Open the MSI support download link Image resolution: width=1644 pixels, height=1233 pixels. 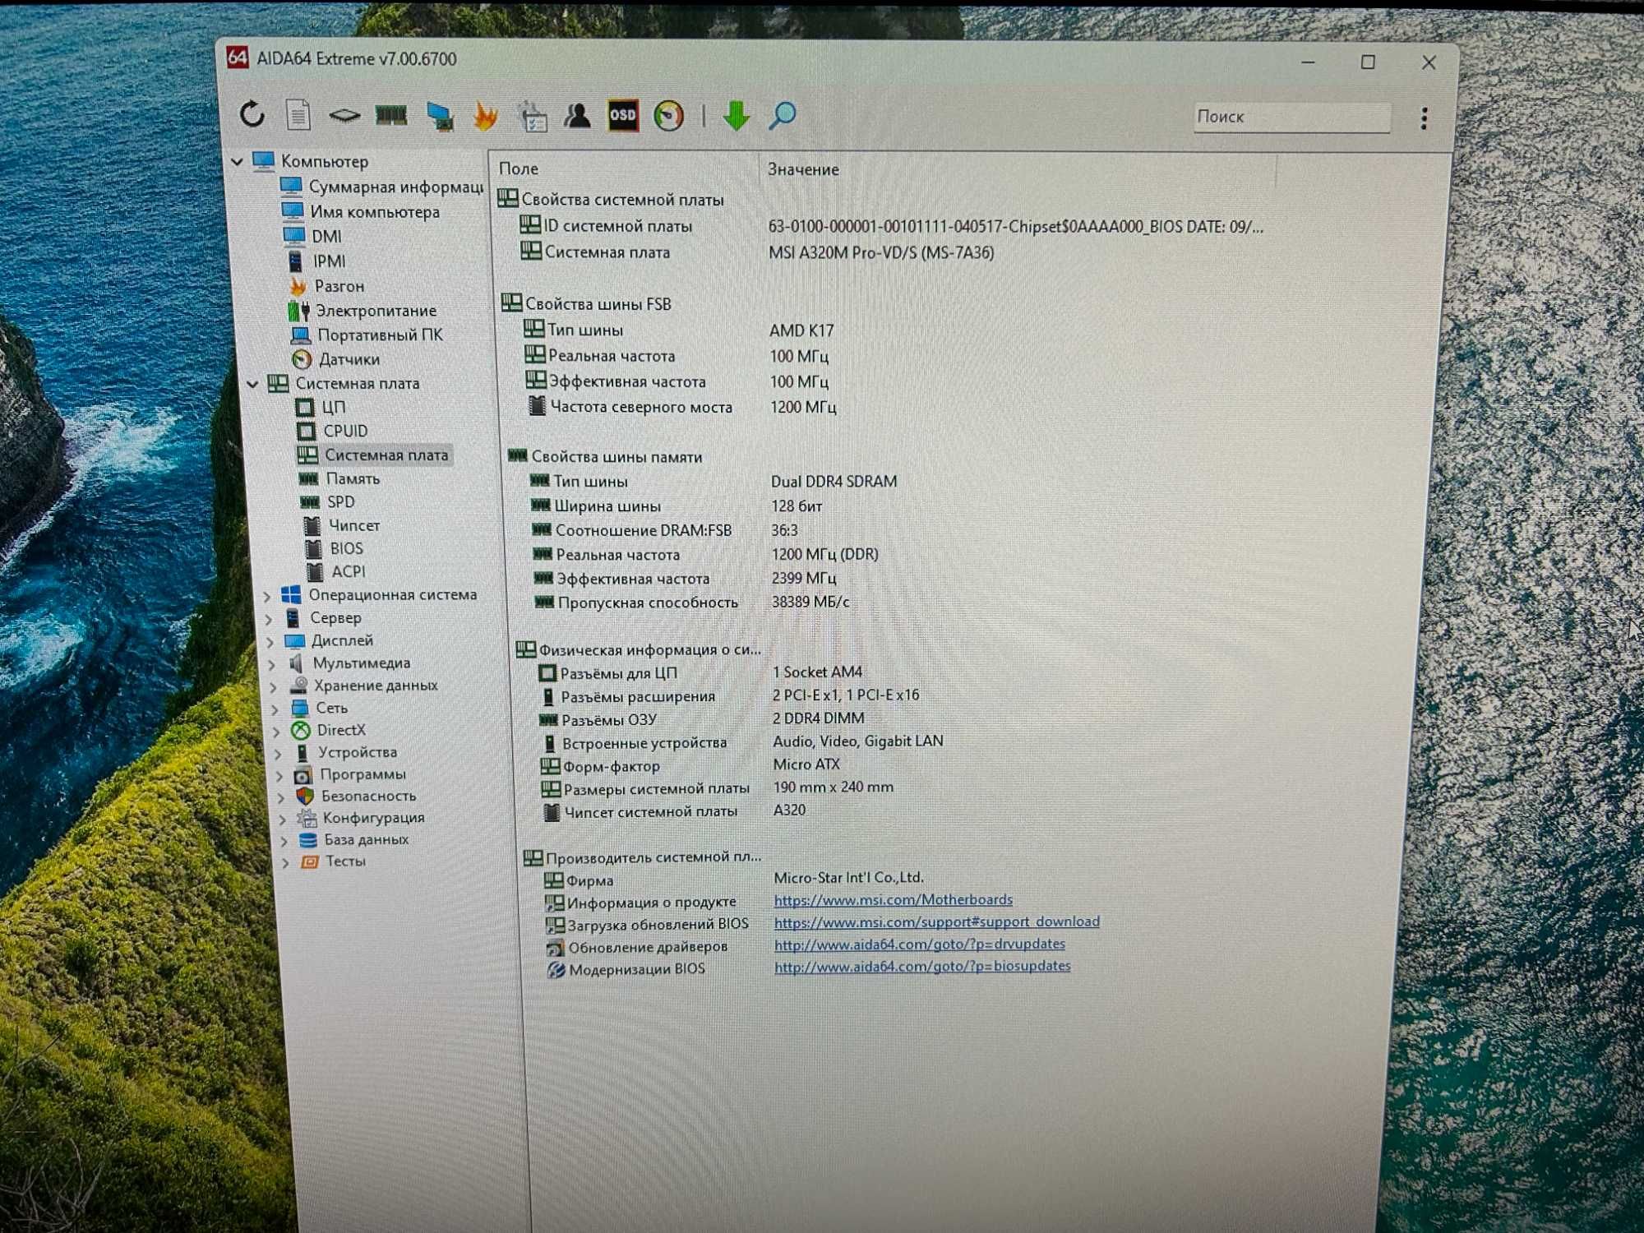pyautogui.click(x=937, y=921)
